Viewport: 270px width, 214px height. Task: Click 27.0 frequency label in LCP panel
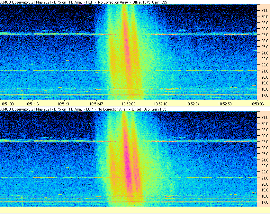point(265,142)
